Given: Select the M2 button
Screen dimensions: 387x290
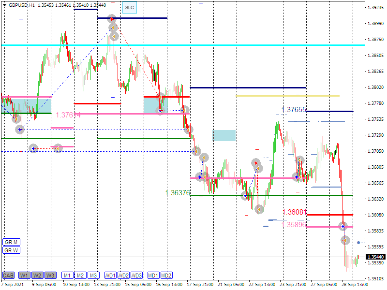Looking at the screenshot, I should (x=80, y=275).
